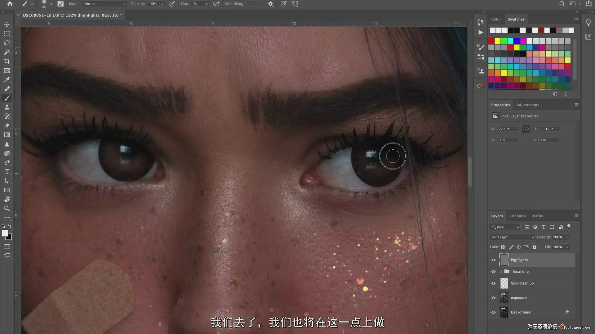Click the layer width input field

click(x=508, y=129)
